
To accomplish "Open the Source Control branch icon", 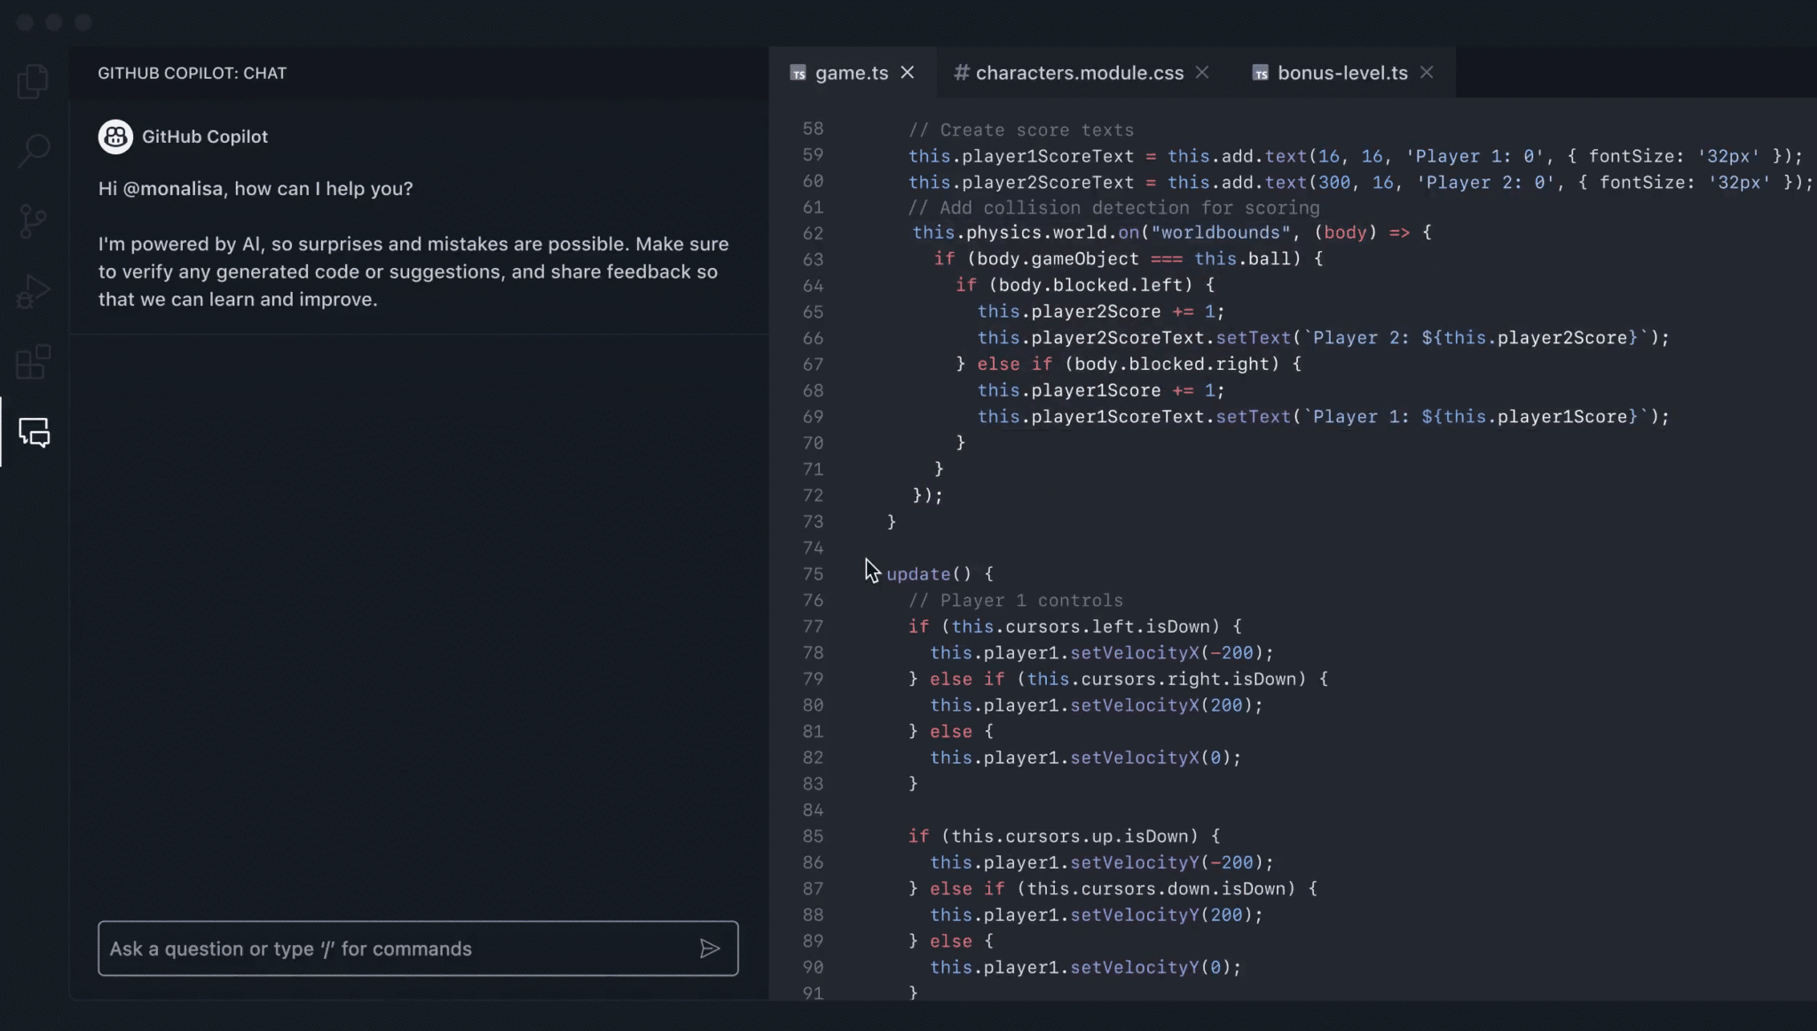I will click(33, 221).
